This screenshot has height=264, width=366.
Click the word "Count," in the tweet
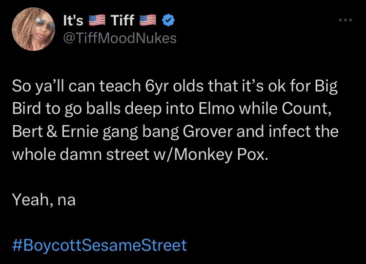[x=307, y=109]
